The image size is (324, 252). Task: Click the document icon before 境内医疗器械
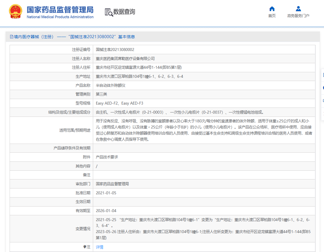[x=12, y=37]
